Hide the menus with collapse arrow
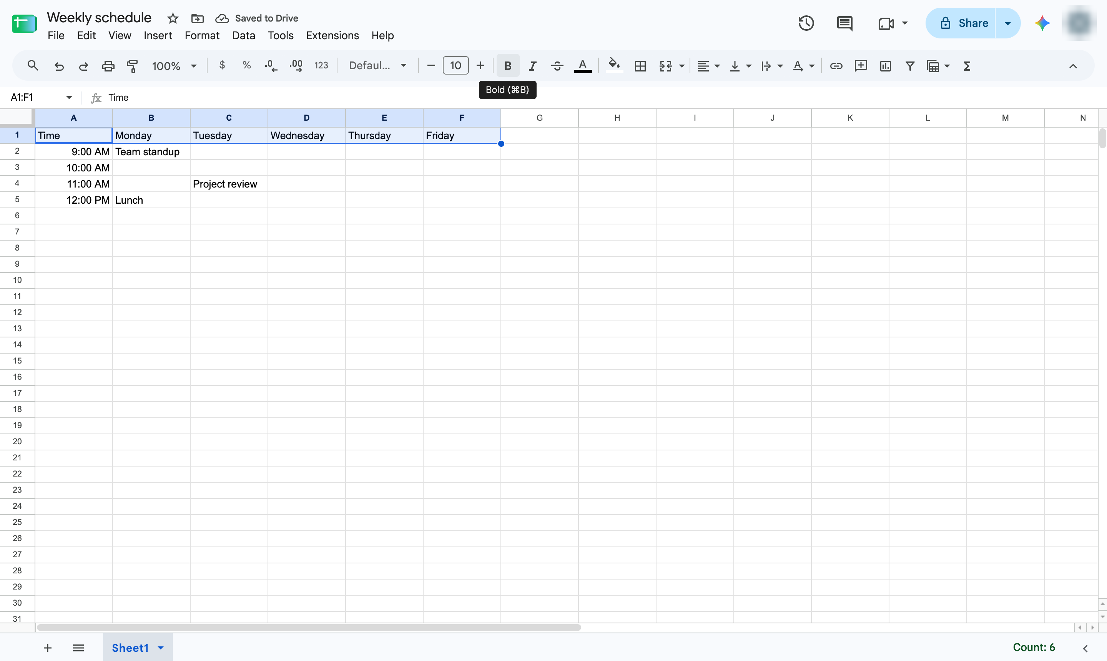 point(1073,66)
